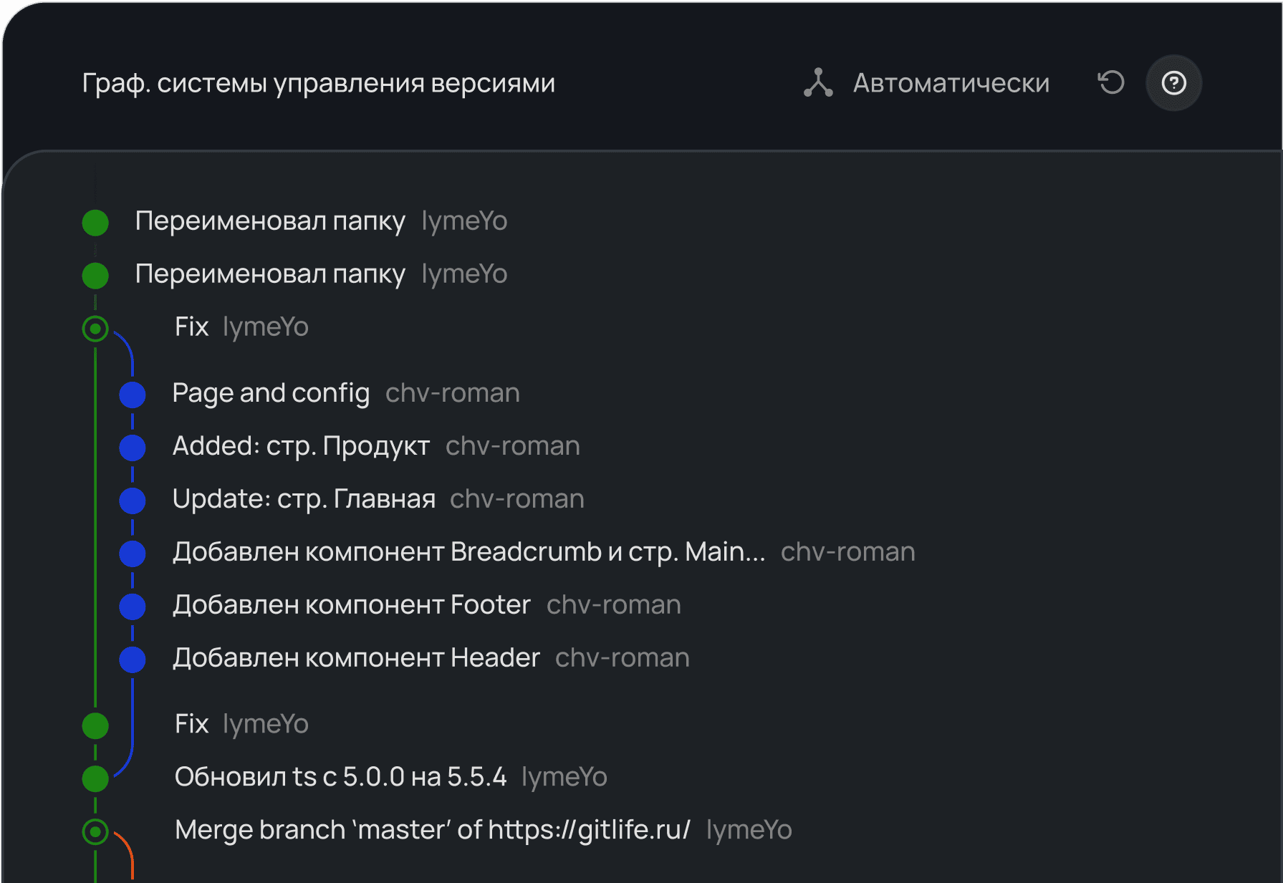Click the second Переименовал папку commit
This screenshot has width=1283, height=883.
pyautogui.click(x=270, y=274)
